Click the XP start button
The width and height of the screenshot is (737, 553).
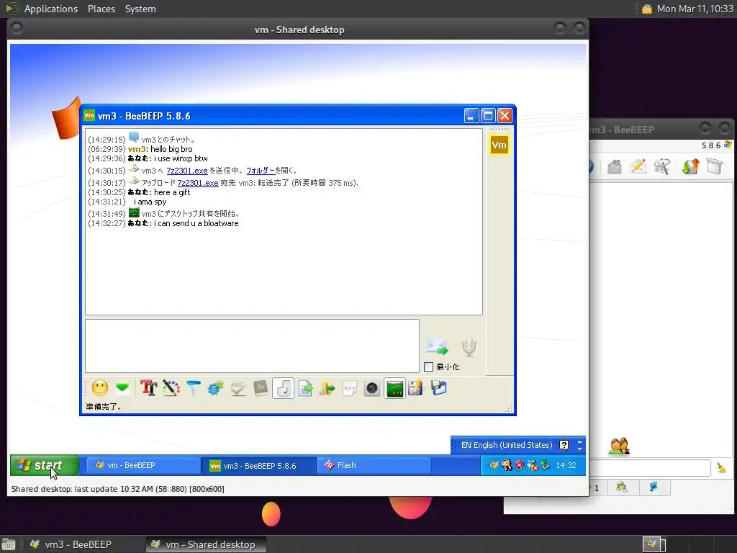[45, 466]
